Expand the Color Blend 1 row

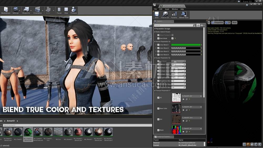click(x=156, y=45)
